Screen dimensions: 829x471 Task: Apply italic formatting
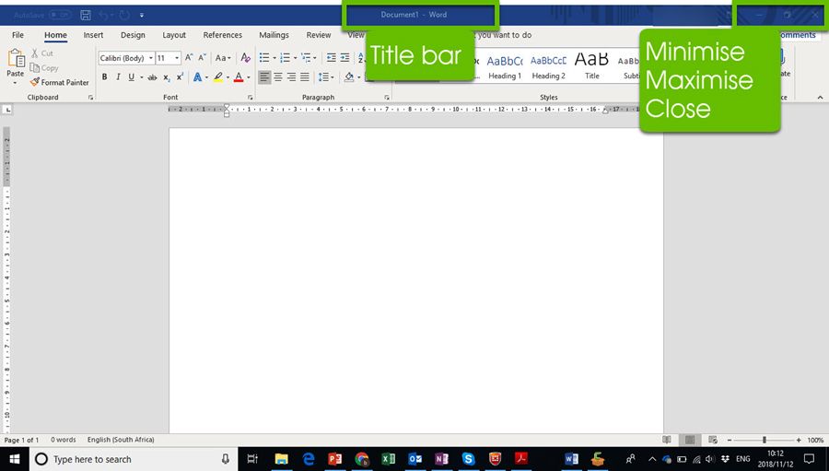point(118,77)
